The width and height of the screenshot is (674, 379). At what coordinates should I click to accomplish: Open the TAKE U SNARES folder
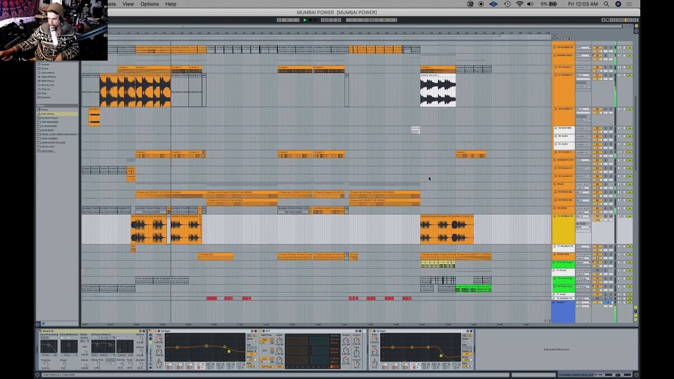pyautogui.click(x=49, y=138)
